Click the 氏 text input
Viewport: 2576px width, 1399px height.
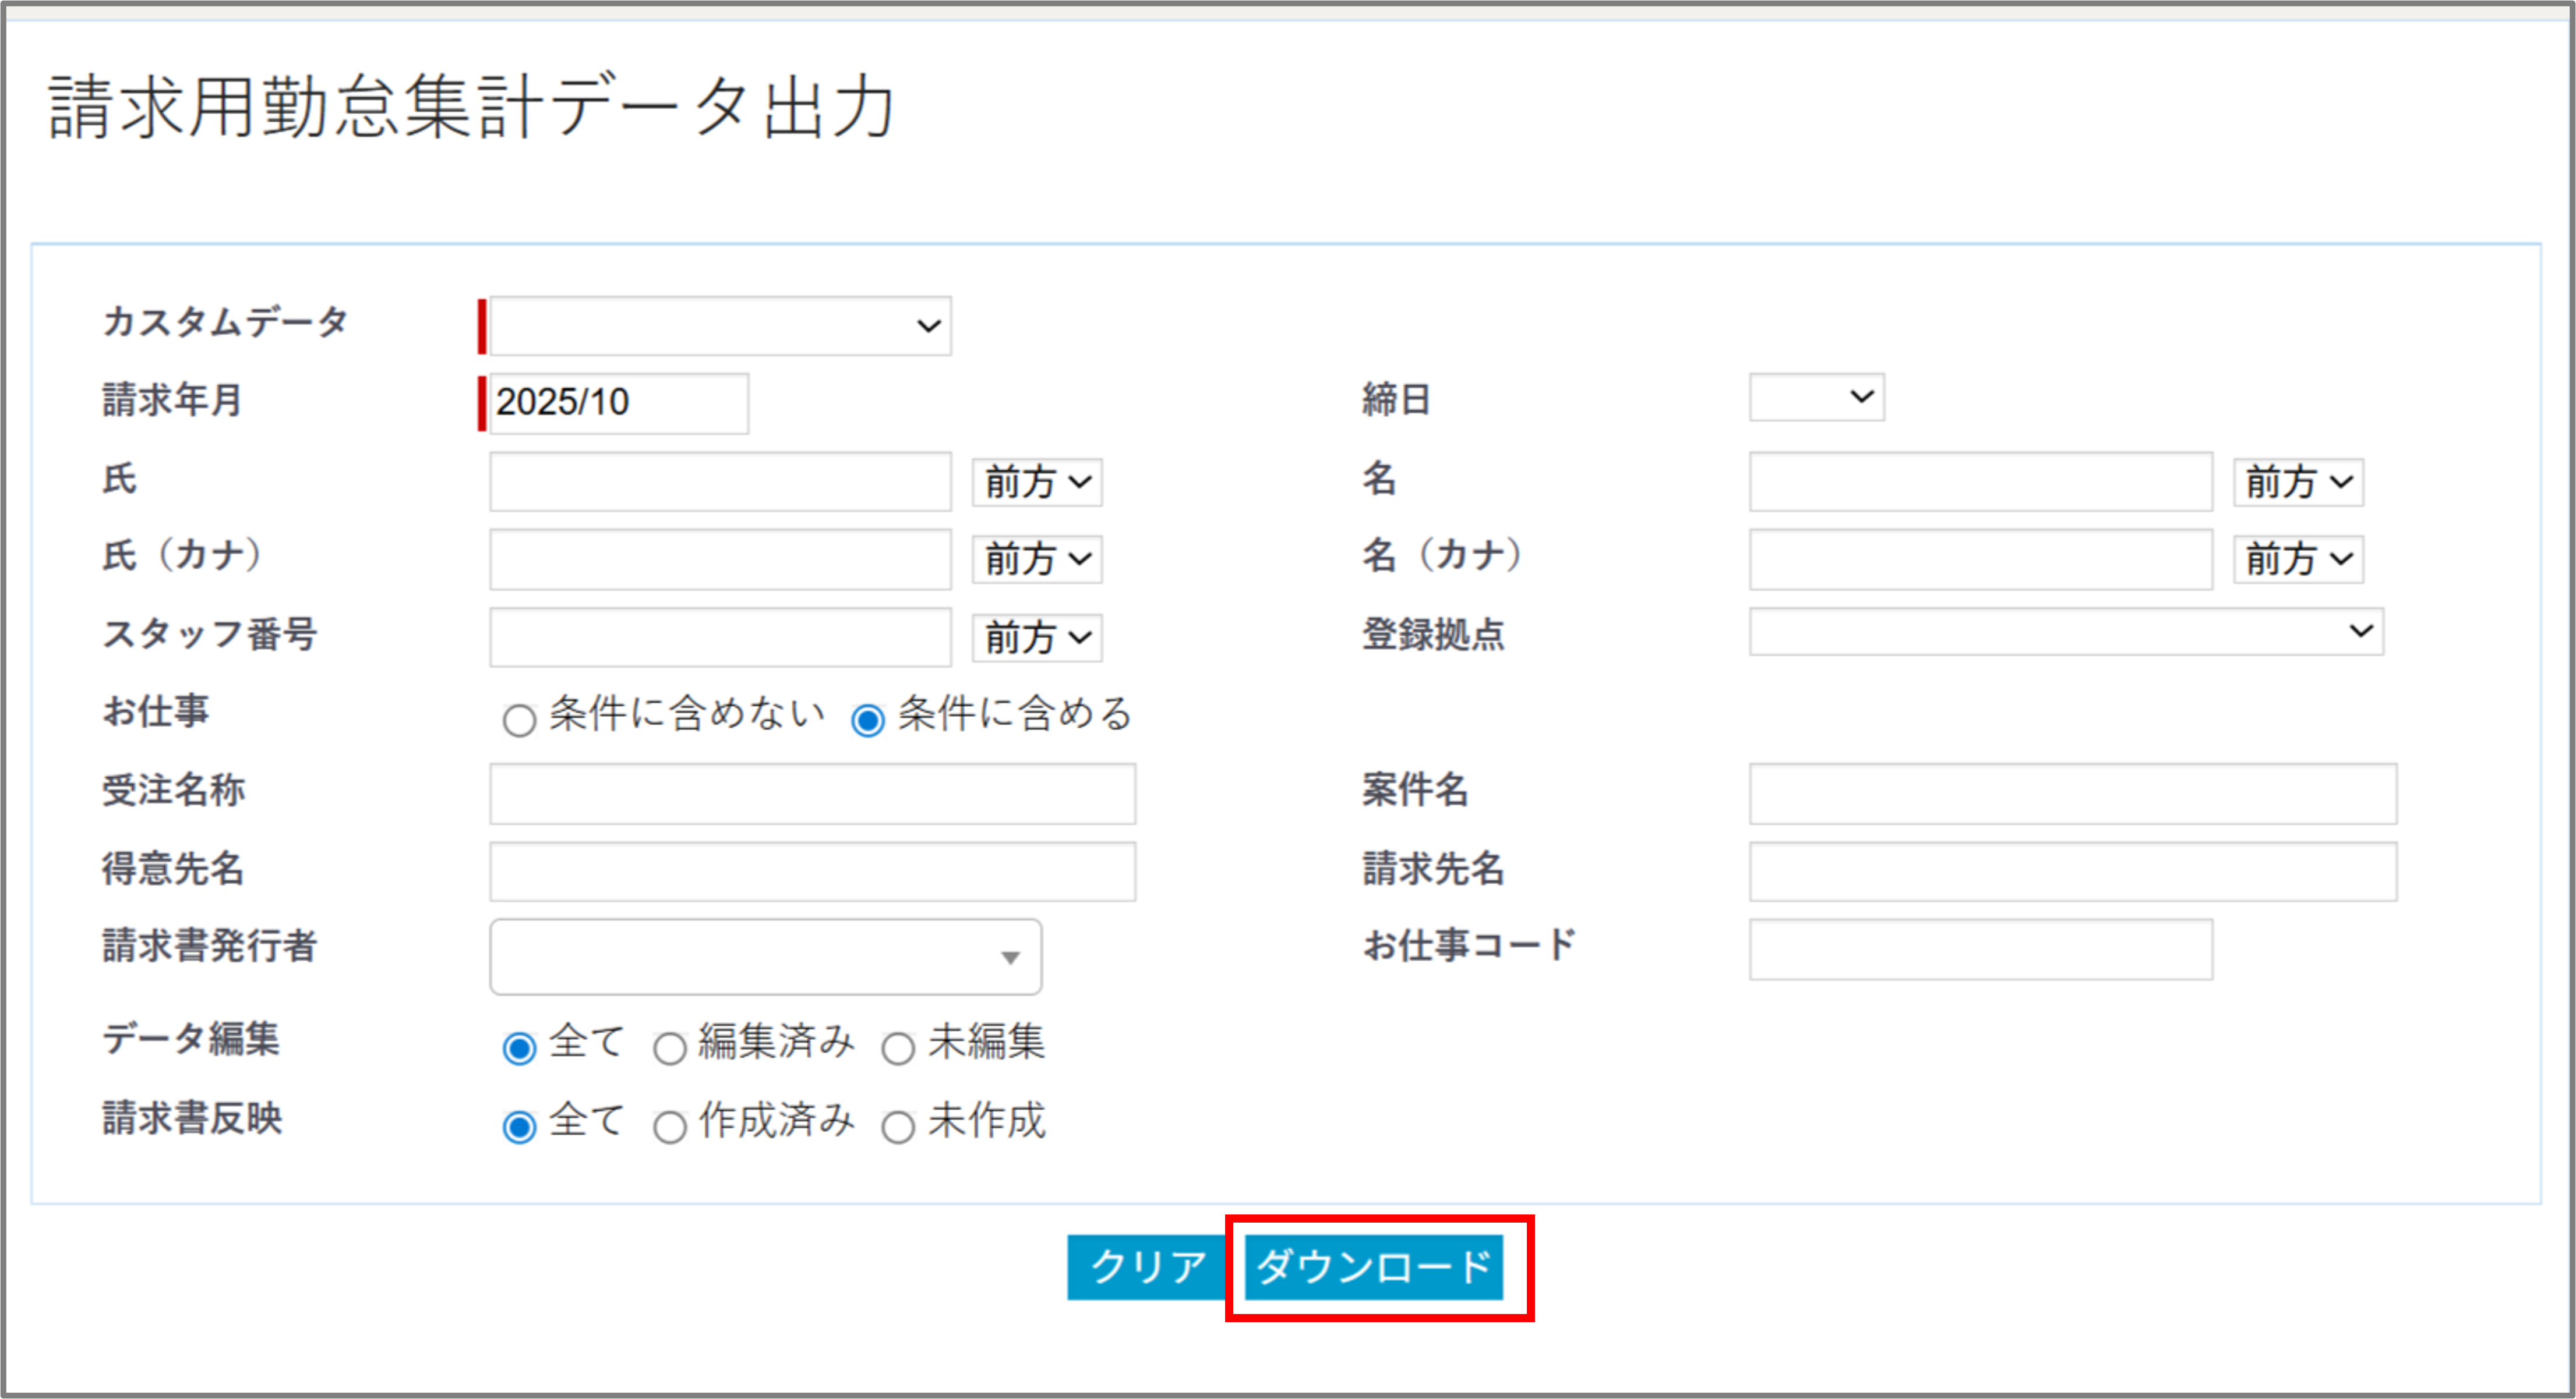[x=720, y=481]
